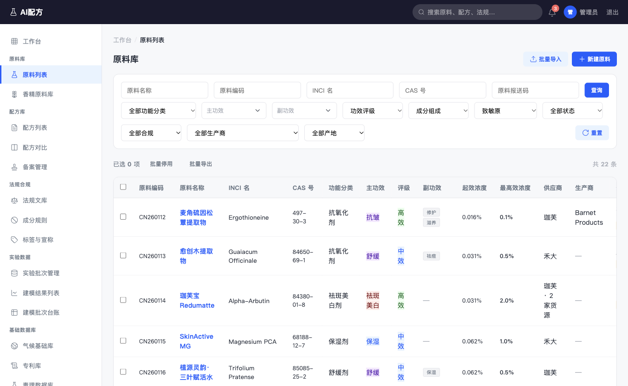Screen dimensions: 628x386
Task: Click the CAS 号 input field
Action: 442,90
